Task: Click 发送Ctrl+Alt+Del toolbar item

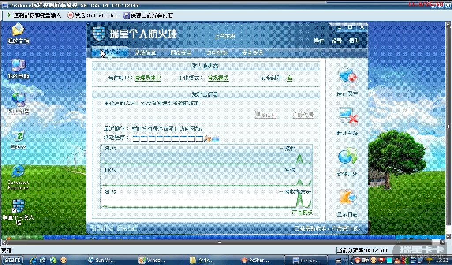Action: click(x=92, y=15)
